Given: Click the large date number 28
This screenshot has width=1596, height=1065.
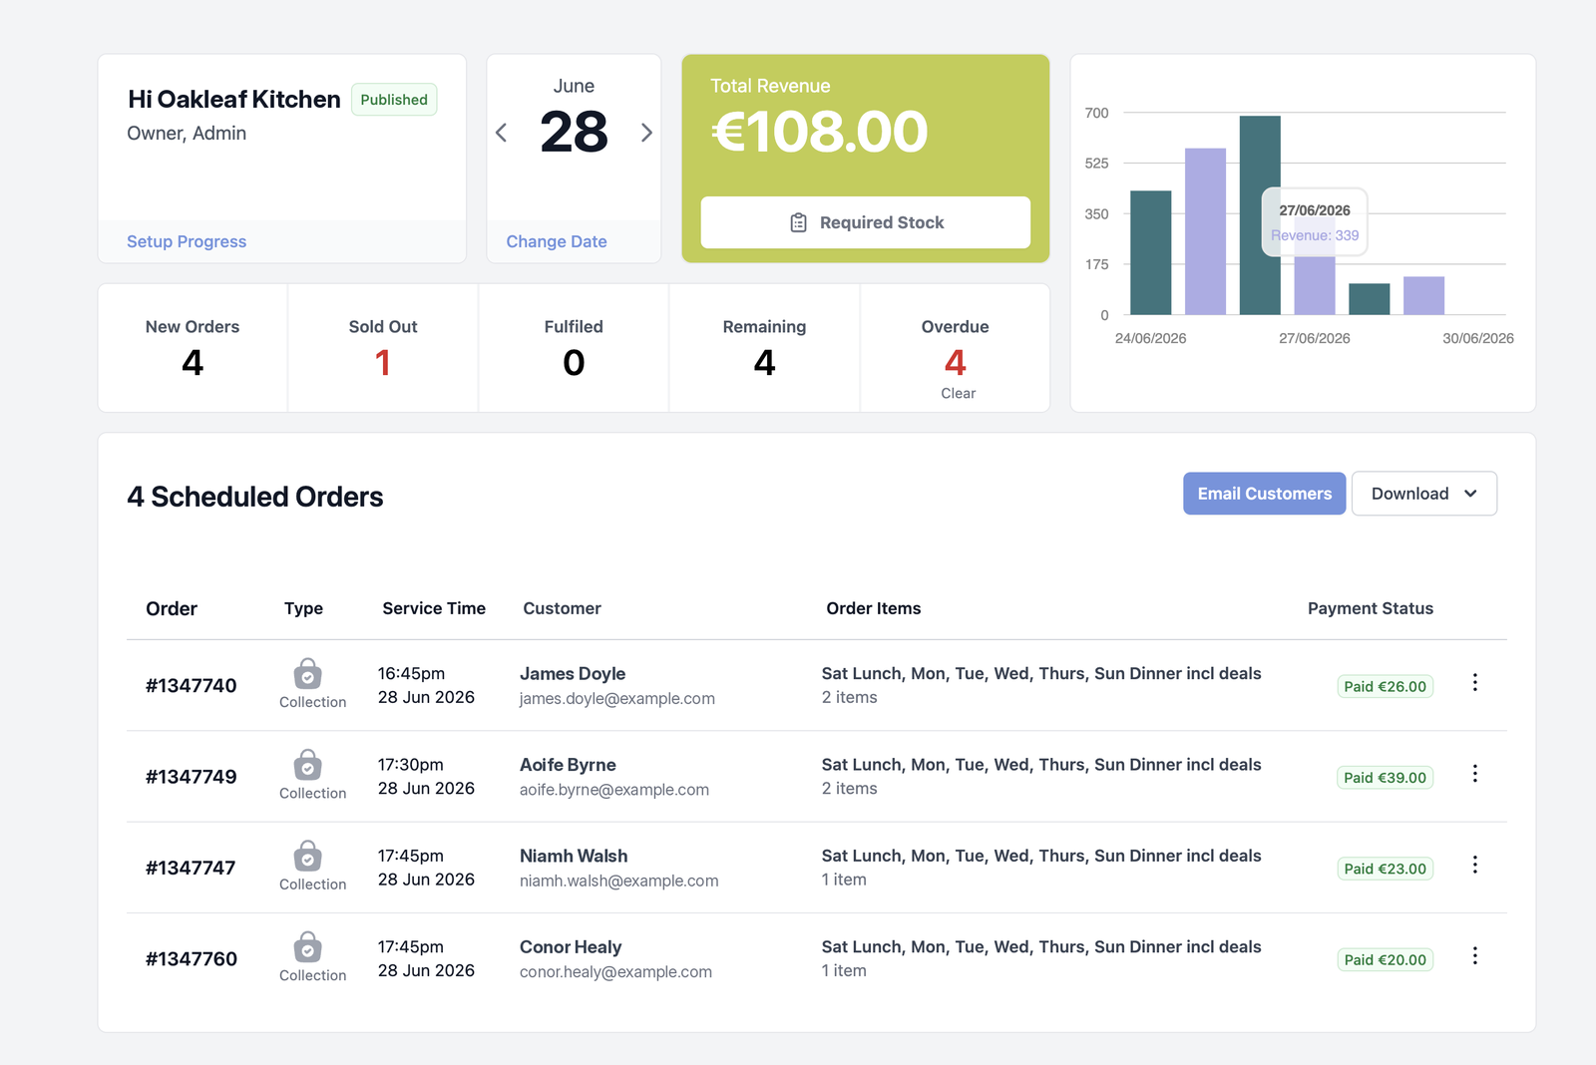Looking at the screenshot, I should (x=574, y=132).
